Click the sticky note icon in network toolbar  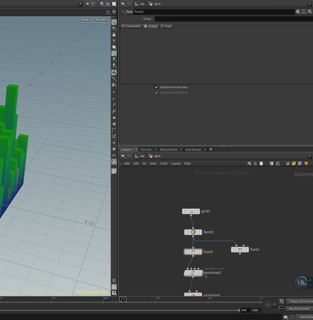pos(294,164)
